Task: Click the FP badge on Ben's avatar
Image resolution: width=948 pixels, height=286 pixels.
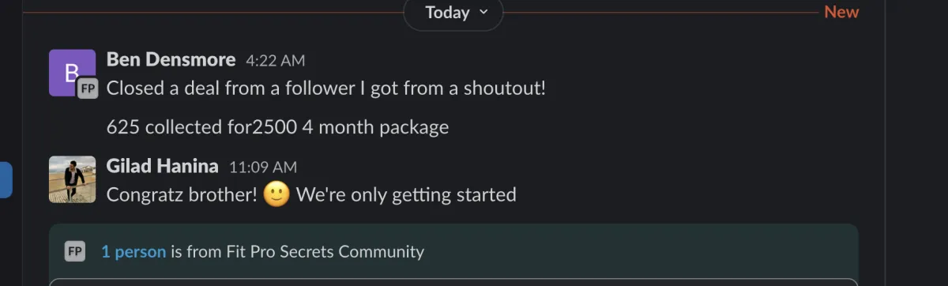Action: pos(88,88)
